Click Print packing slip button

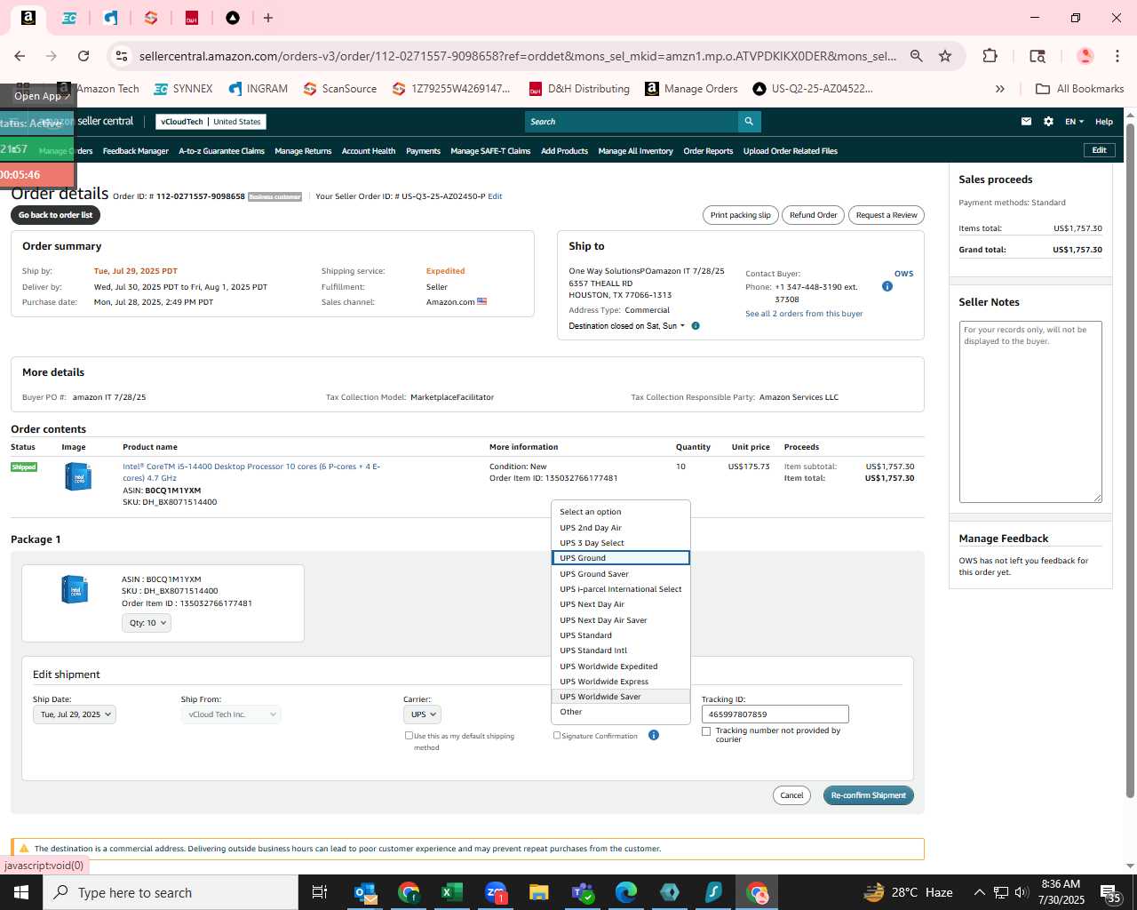click(740, 215)
